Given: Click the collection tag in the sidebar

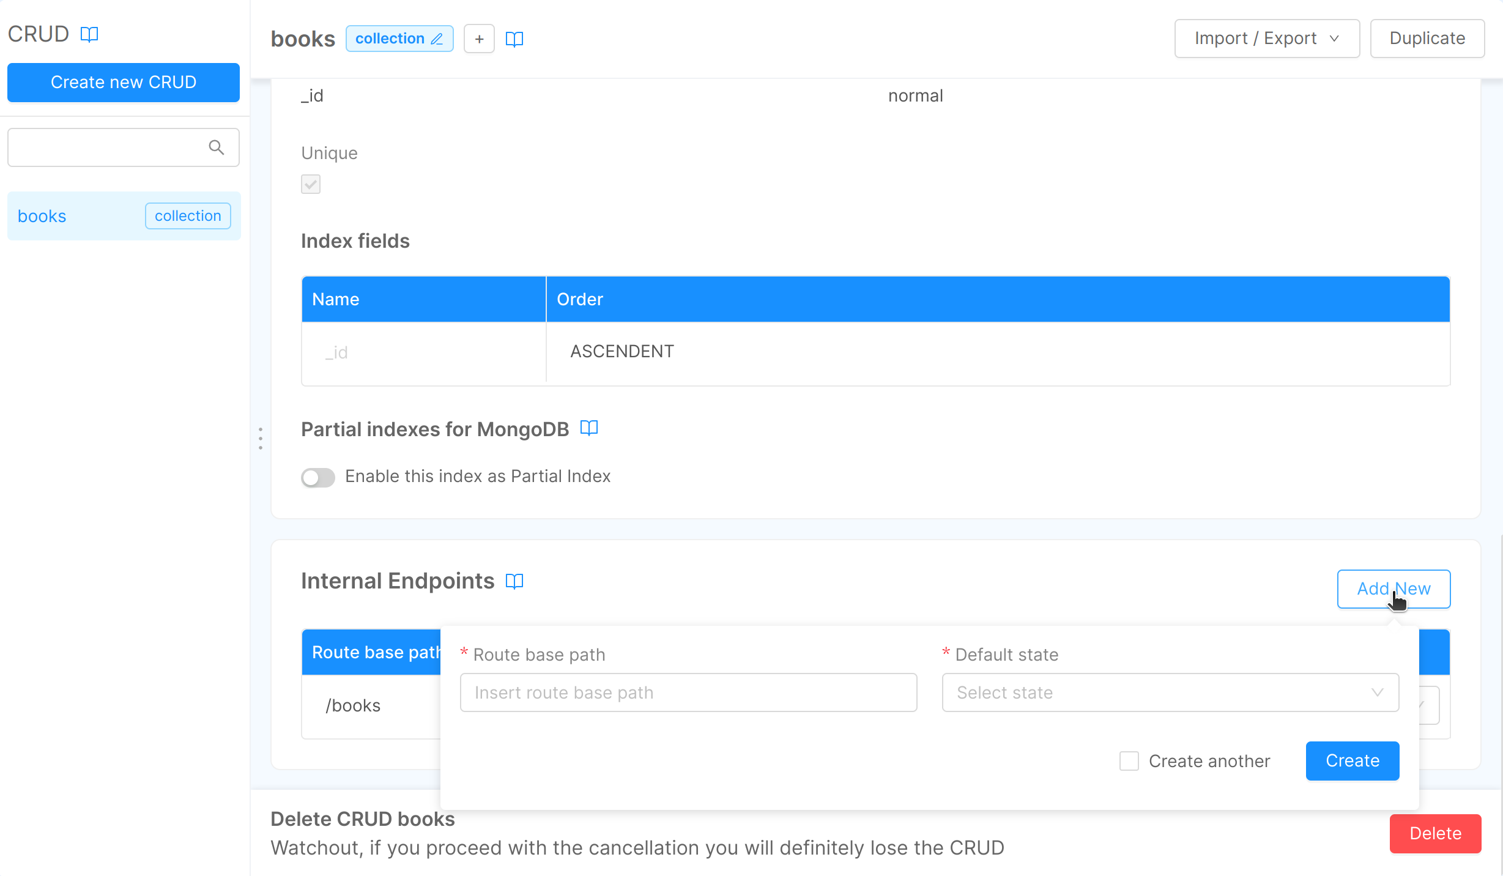Looking at the screenshot, I should (188, 216).
